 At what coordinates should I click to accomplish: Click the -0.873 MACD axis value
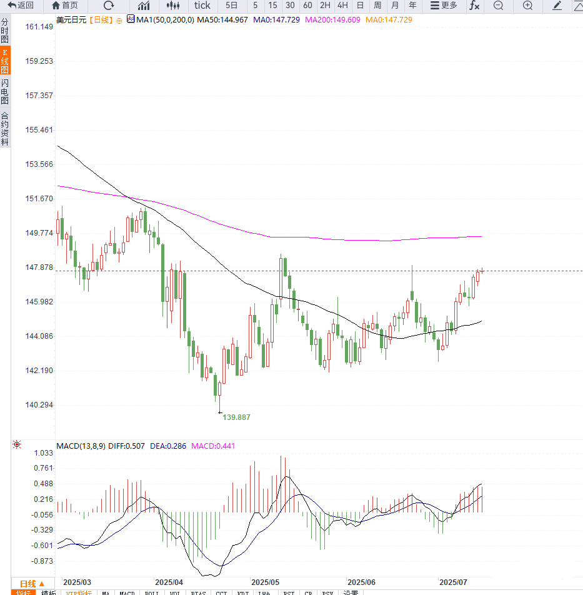tap(42, 561)
